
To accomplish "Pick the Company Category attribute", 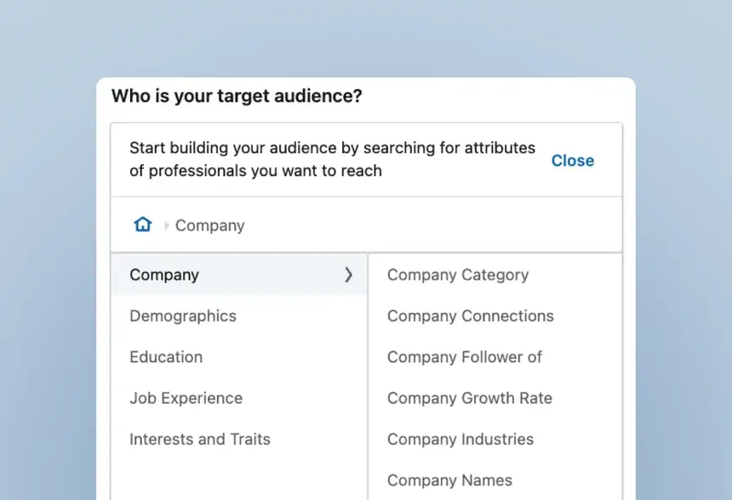I will click(x=458, y=275).
